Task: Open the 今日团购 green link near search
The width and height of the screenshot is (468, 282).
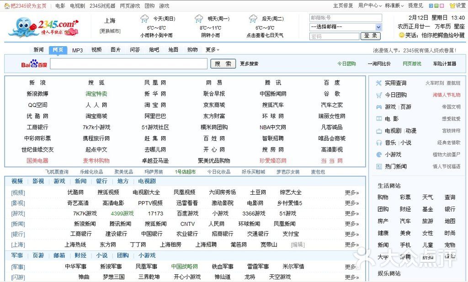Action: click(x=346, y=64)
